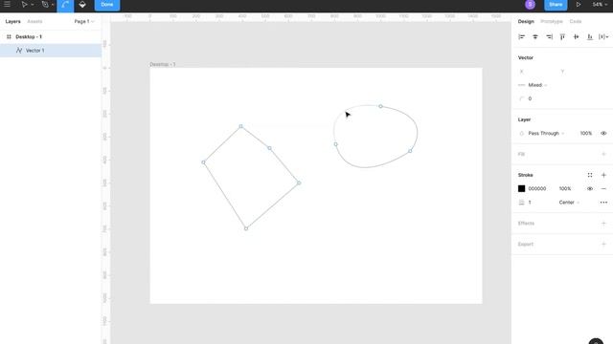Click the top vertex of the polygon
Viewport: 613px width, 344px height.
click(240, 126)
